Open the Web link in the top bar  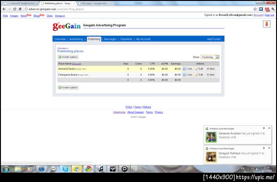point(5,16)
